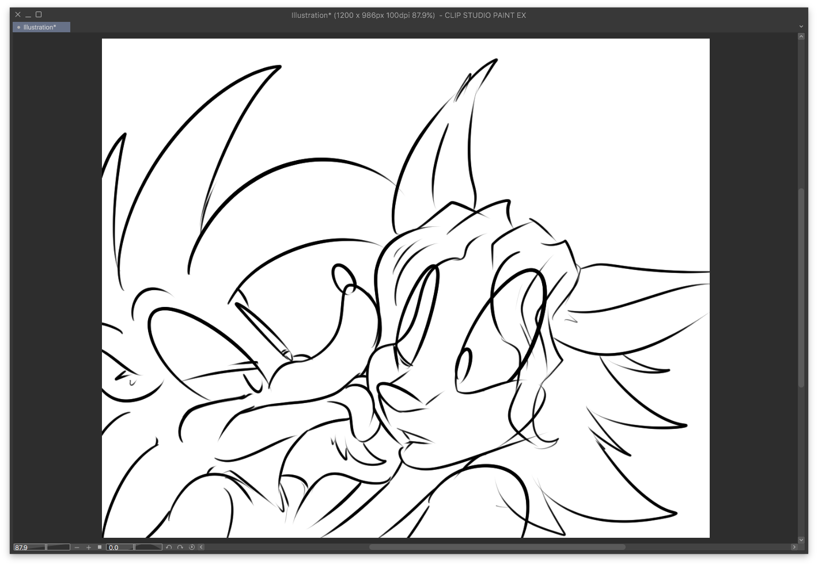Click the horizontal scrollbar right arrow

click(x=794, y=547)
